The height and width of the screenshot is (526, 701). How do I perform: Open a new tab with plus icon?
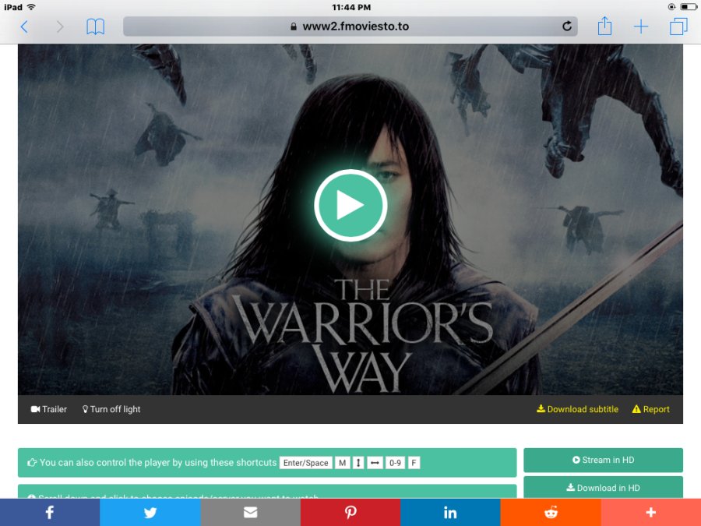click(641, 27)
